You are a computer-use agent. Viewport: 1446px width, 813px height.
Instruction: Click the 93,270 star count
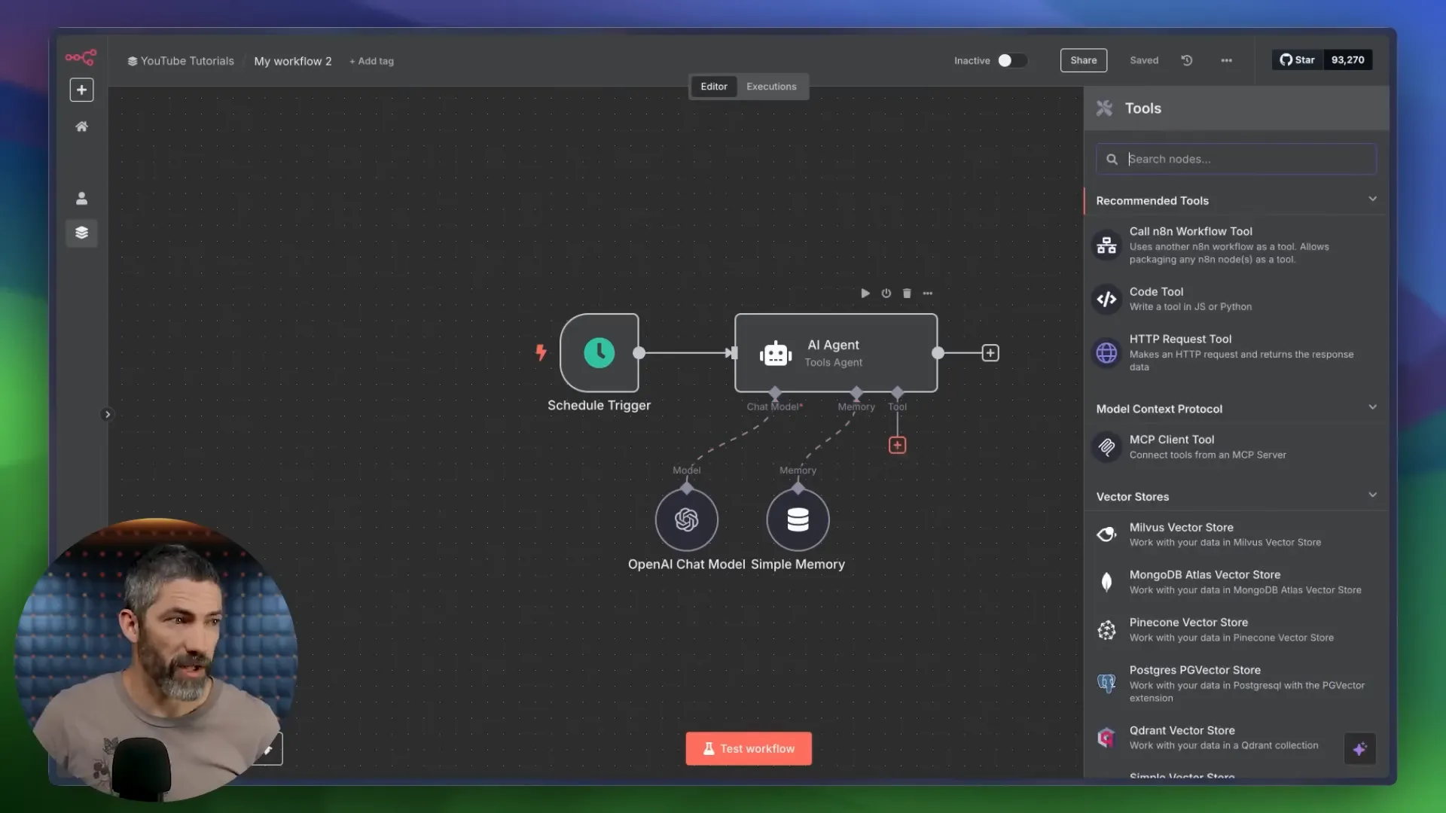point(1347,59)
